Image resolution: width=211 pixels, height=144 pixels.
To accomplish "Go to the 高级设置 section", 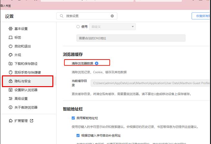I will pyautogui.click(x=21, y=99).
